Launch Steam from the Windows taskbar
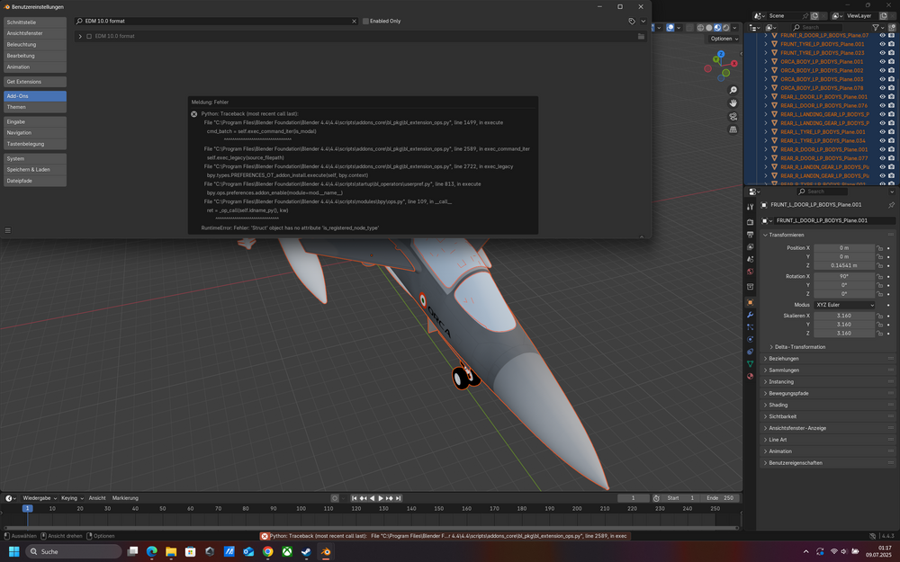Image resolution: width=900 pixels, height=562 pixels. [x=306, y=551]
